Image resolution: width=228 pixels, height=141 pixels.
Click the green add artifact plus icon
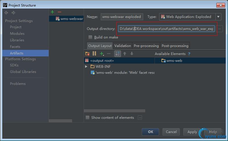coord(52,12)
